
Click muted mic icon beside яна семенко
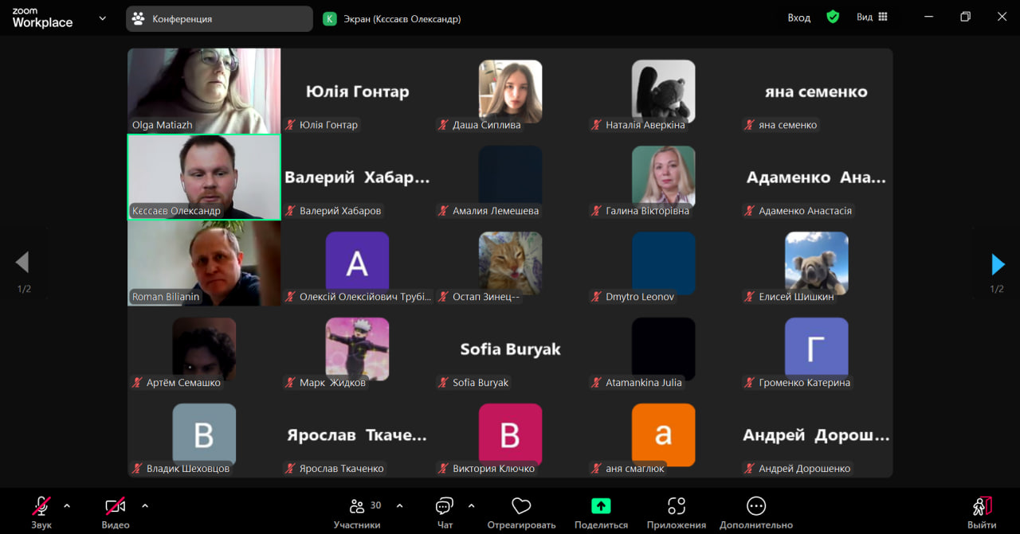point(749,125)
